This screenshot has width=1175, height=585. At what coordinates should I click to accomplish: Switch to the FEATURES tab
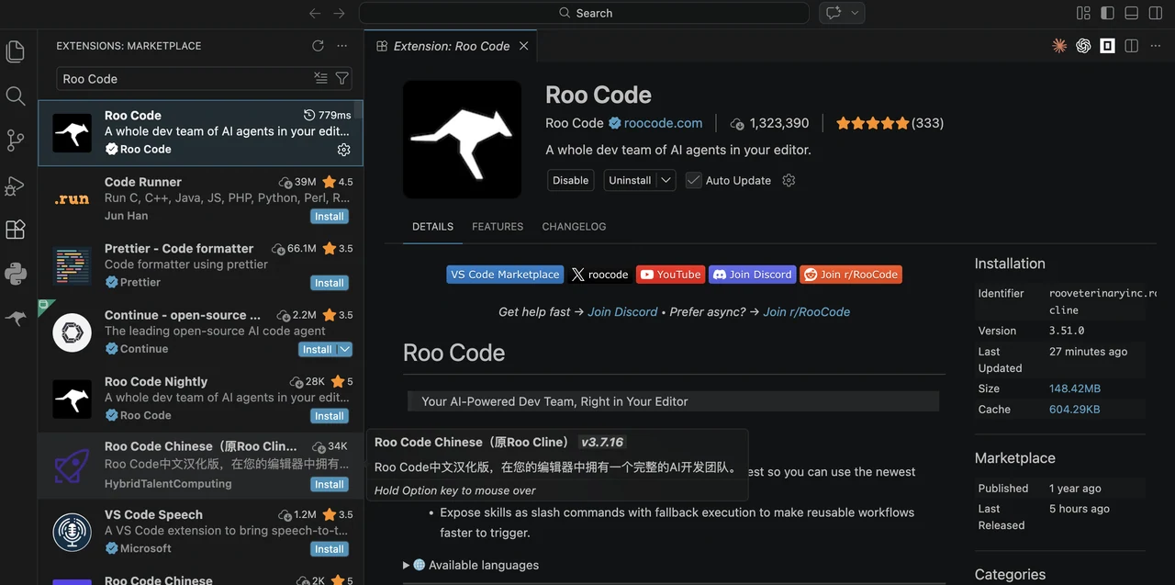point(498,227)
